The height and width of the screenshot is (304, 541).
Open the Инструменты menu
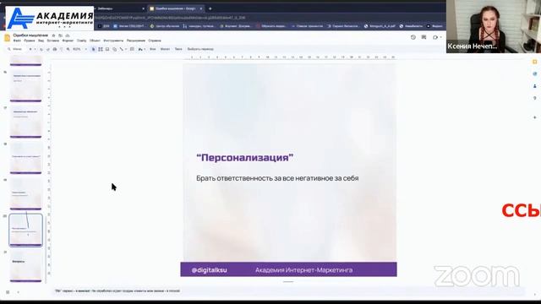click(113, 41)
